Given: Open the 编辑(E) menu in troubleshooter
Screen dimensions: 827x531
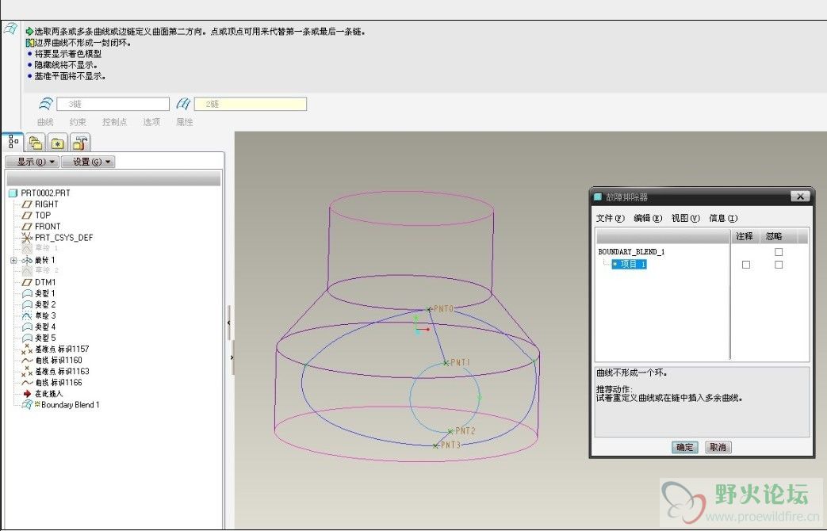Looking at the screenshot, I should click(x=648, y=218).
